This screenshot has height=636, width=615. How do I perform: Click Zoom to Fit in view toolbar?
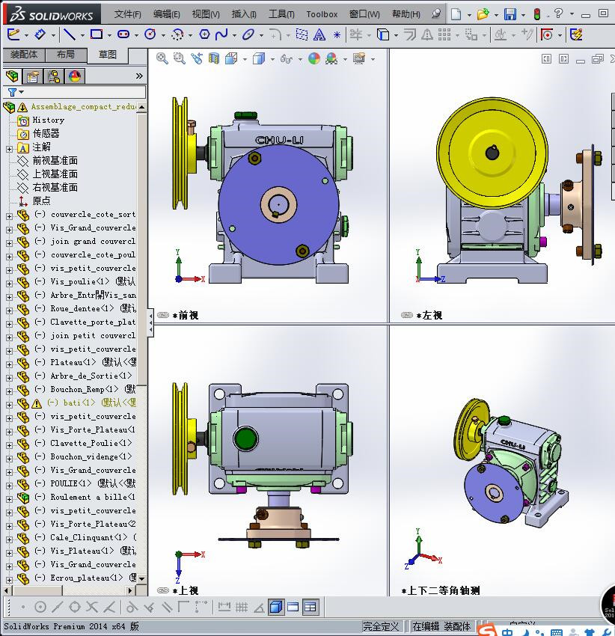click(162, 58)
